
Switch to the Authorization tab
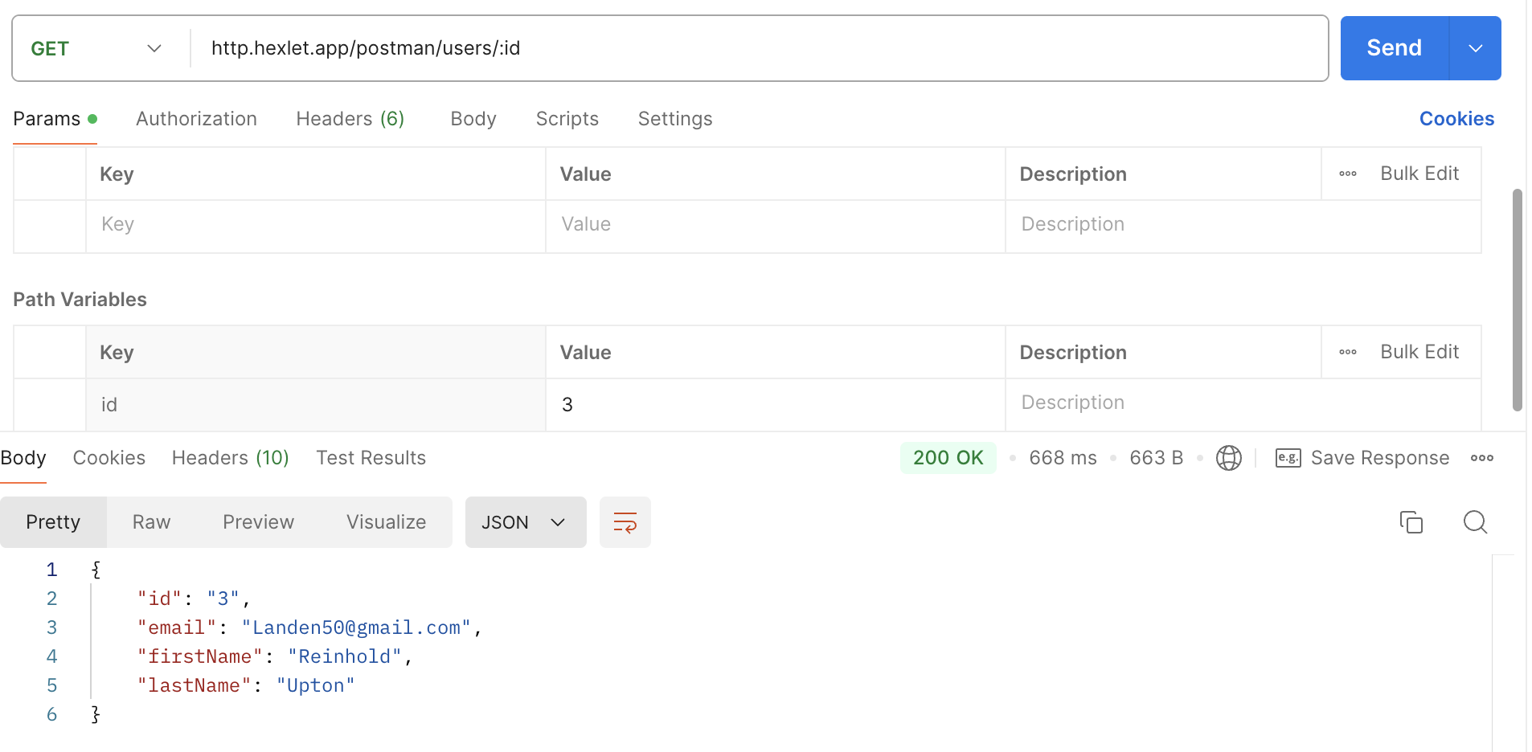(x=196, y=119)
